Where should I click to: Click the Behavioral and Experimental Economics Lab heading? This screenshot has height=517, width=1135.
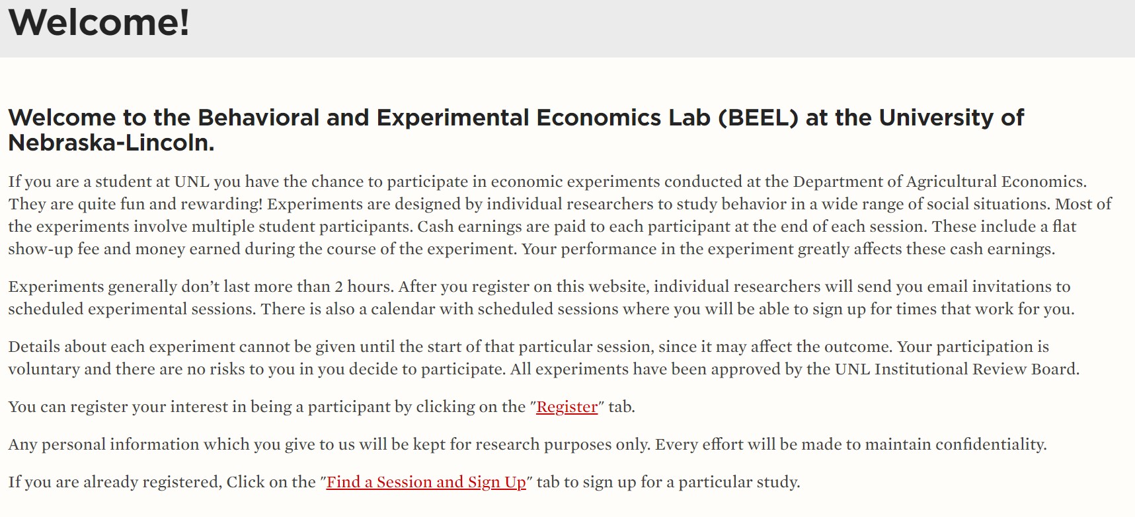coord(516,118)
